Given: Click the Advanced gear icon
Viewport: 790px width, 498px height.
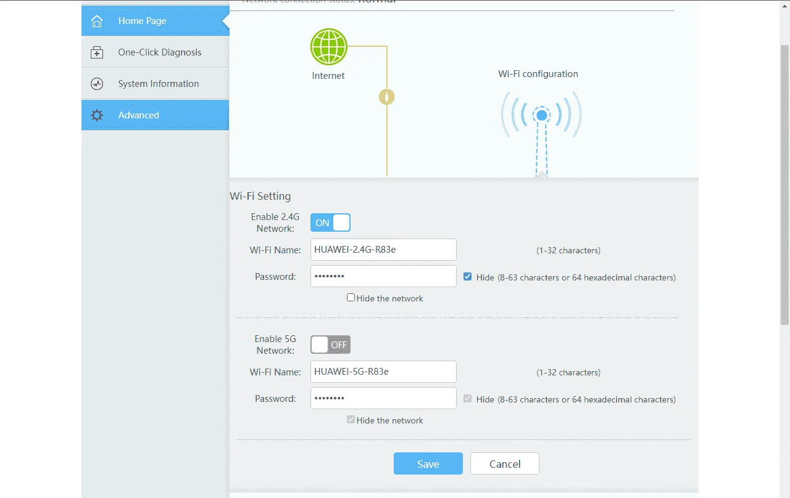Looking at the screenshot, I should point(97,115).
